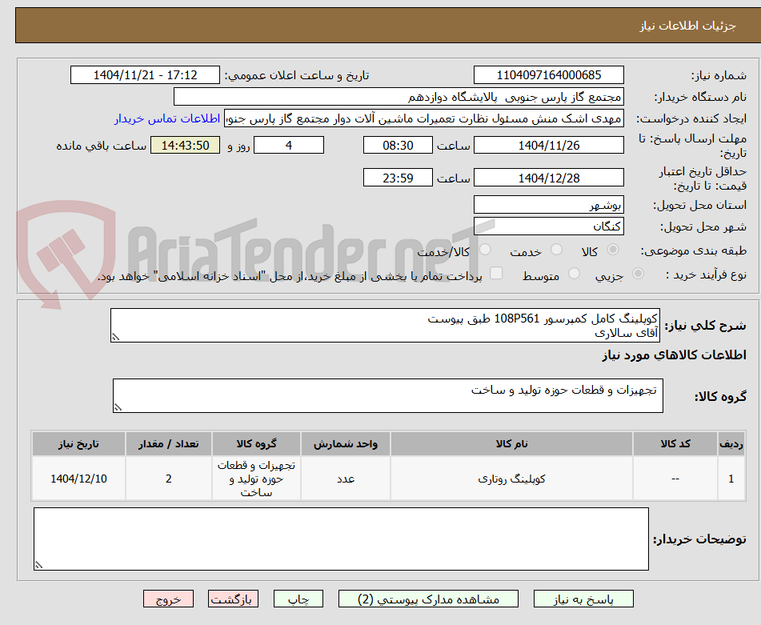The image size is (761, 625).
Task: Click the بازگشت back button
Action: pos(233,599)
